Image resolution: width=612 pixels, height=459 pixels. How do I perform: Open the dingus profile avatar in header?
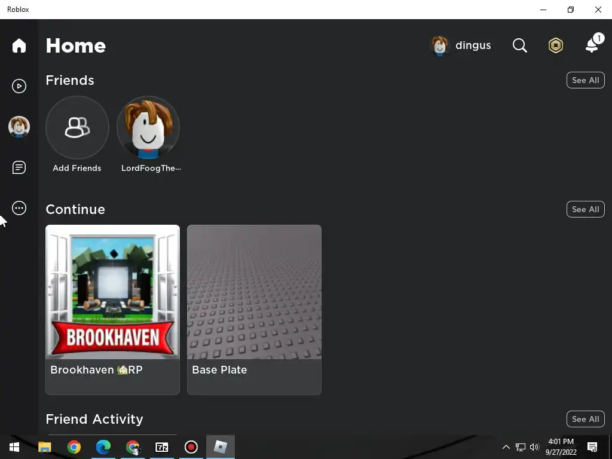coord(439,45)
